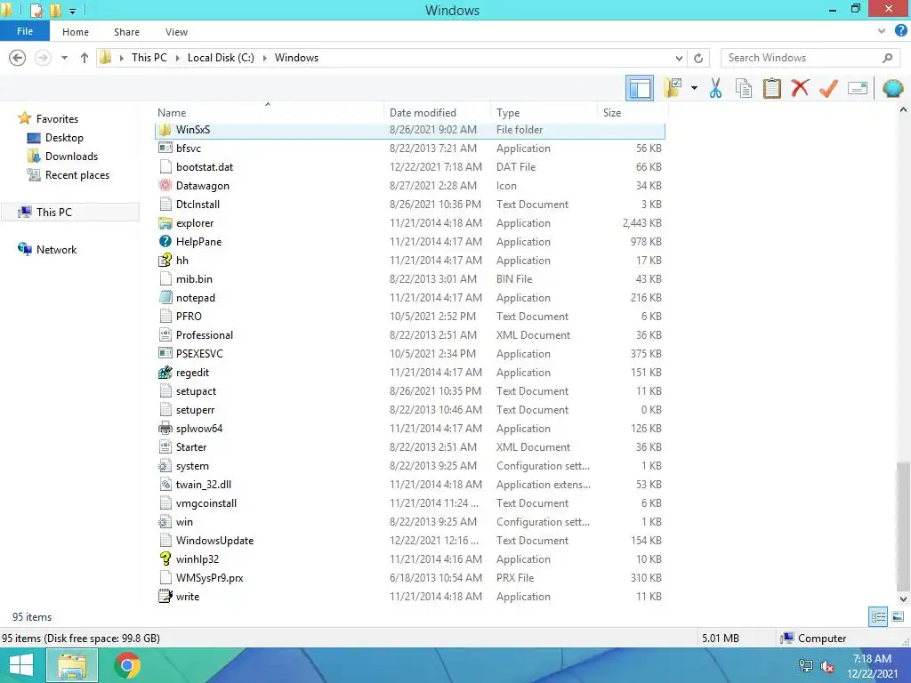Select the winhlp32 application icon

click(x=165, y=558)
